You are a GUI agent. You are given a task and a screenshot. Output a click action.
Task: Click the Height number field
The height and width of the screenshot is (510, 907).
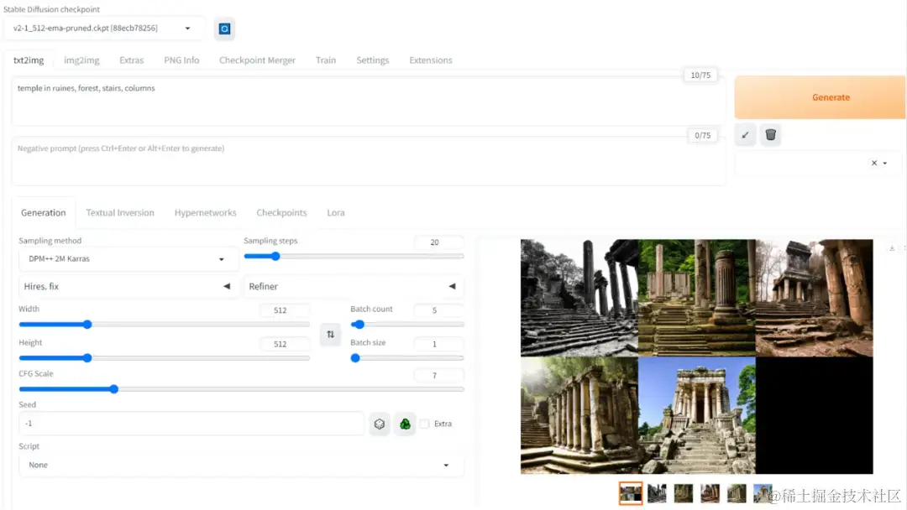pos(284,344)
